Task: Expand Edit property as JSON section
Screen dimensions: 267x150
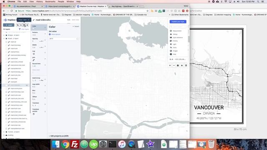Action: pos(58,136)
